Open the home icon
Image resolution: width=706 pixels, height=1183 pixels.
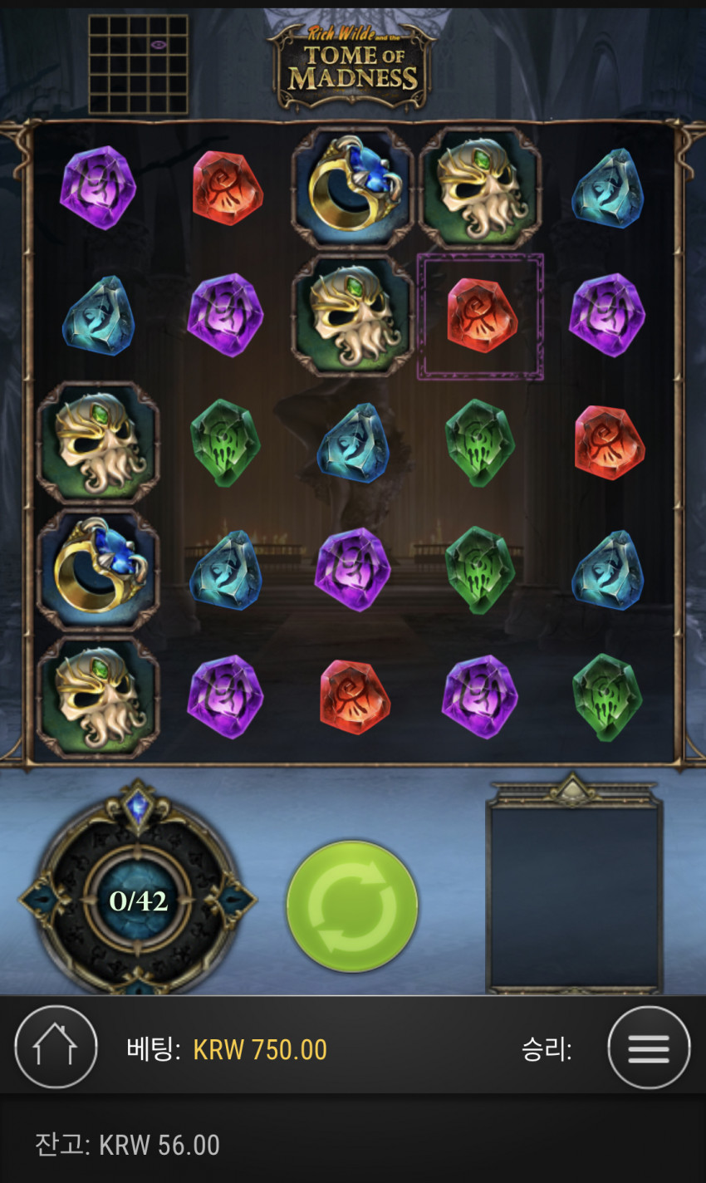[56, 1047]
